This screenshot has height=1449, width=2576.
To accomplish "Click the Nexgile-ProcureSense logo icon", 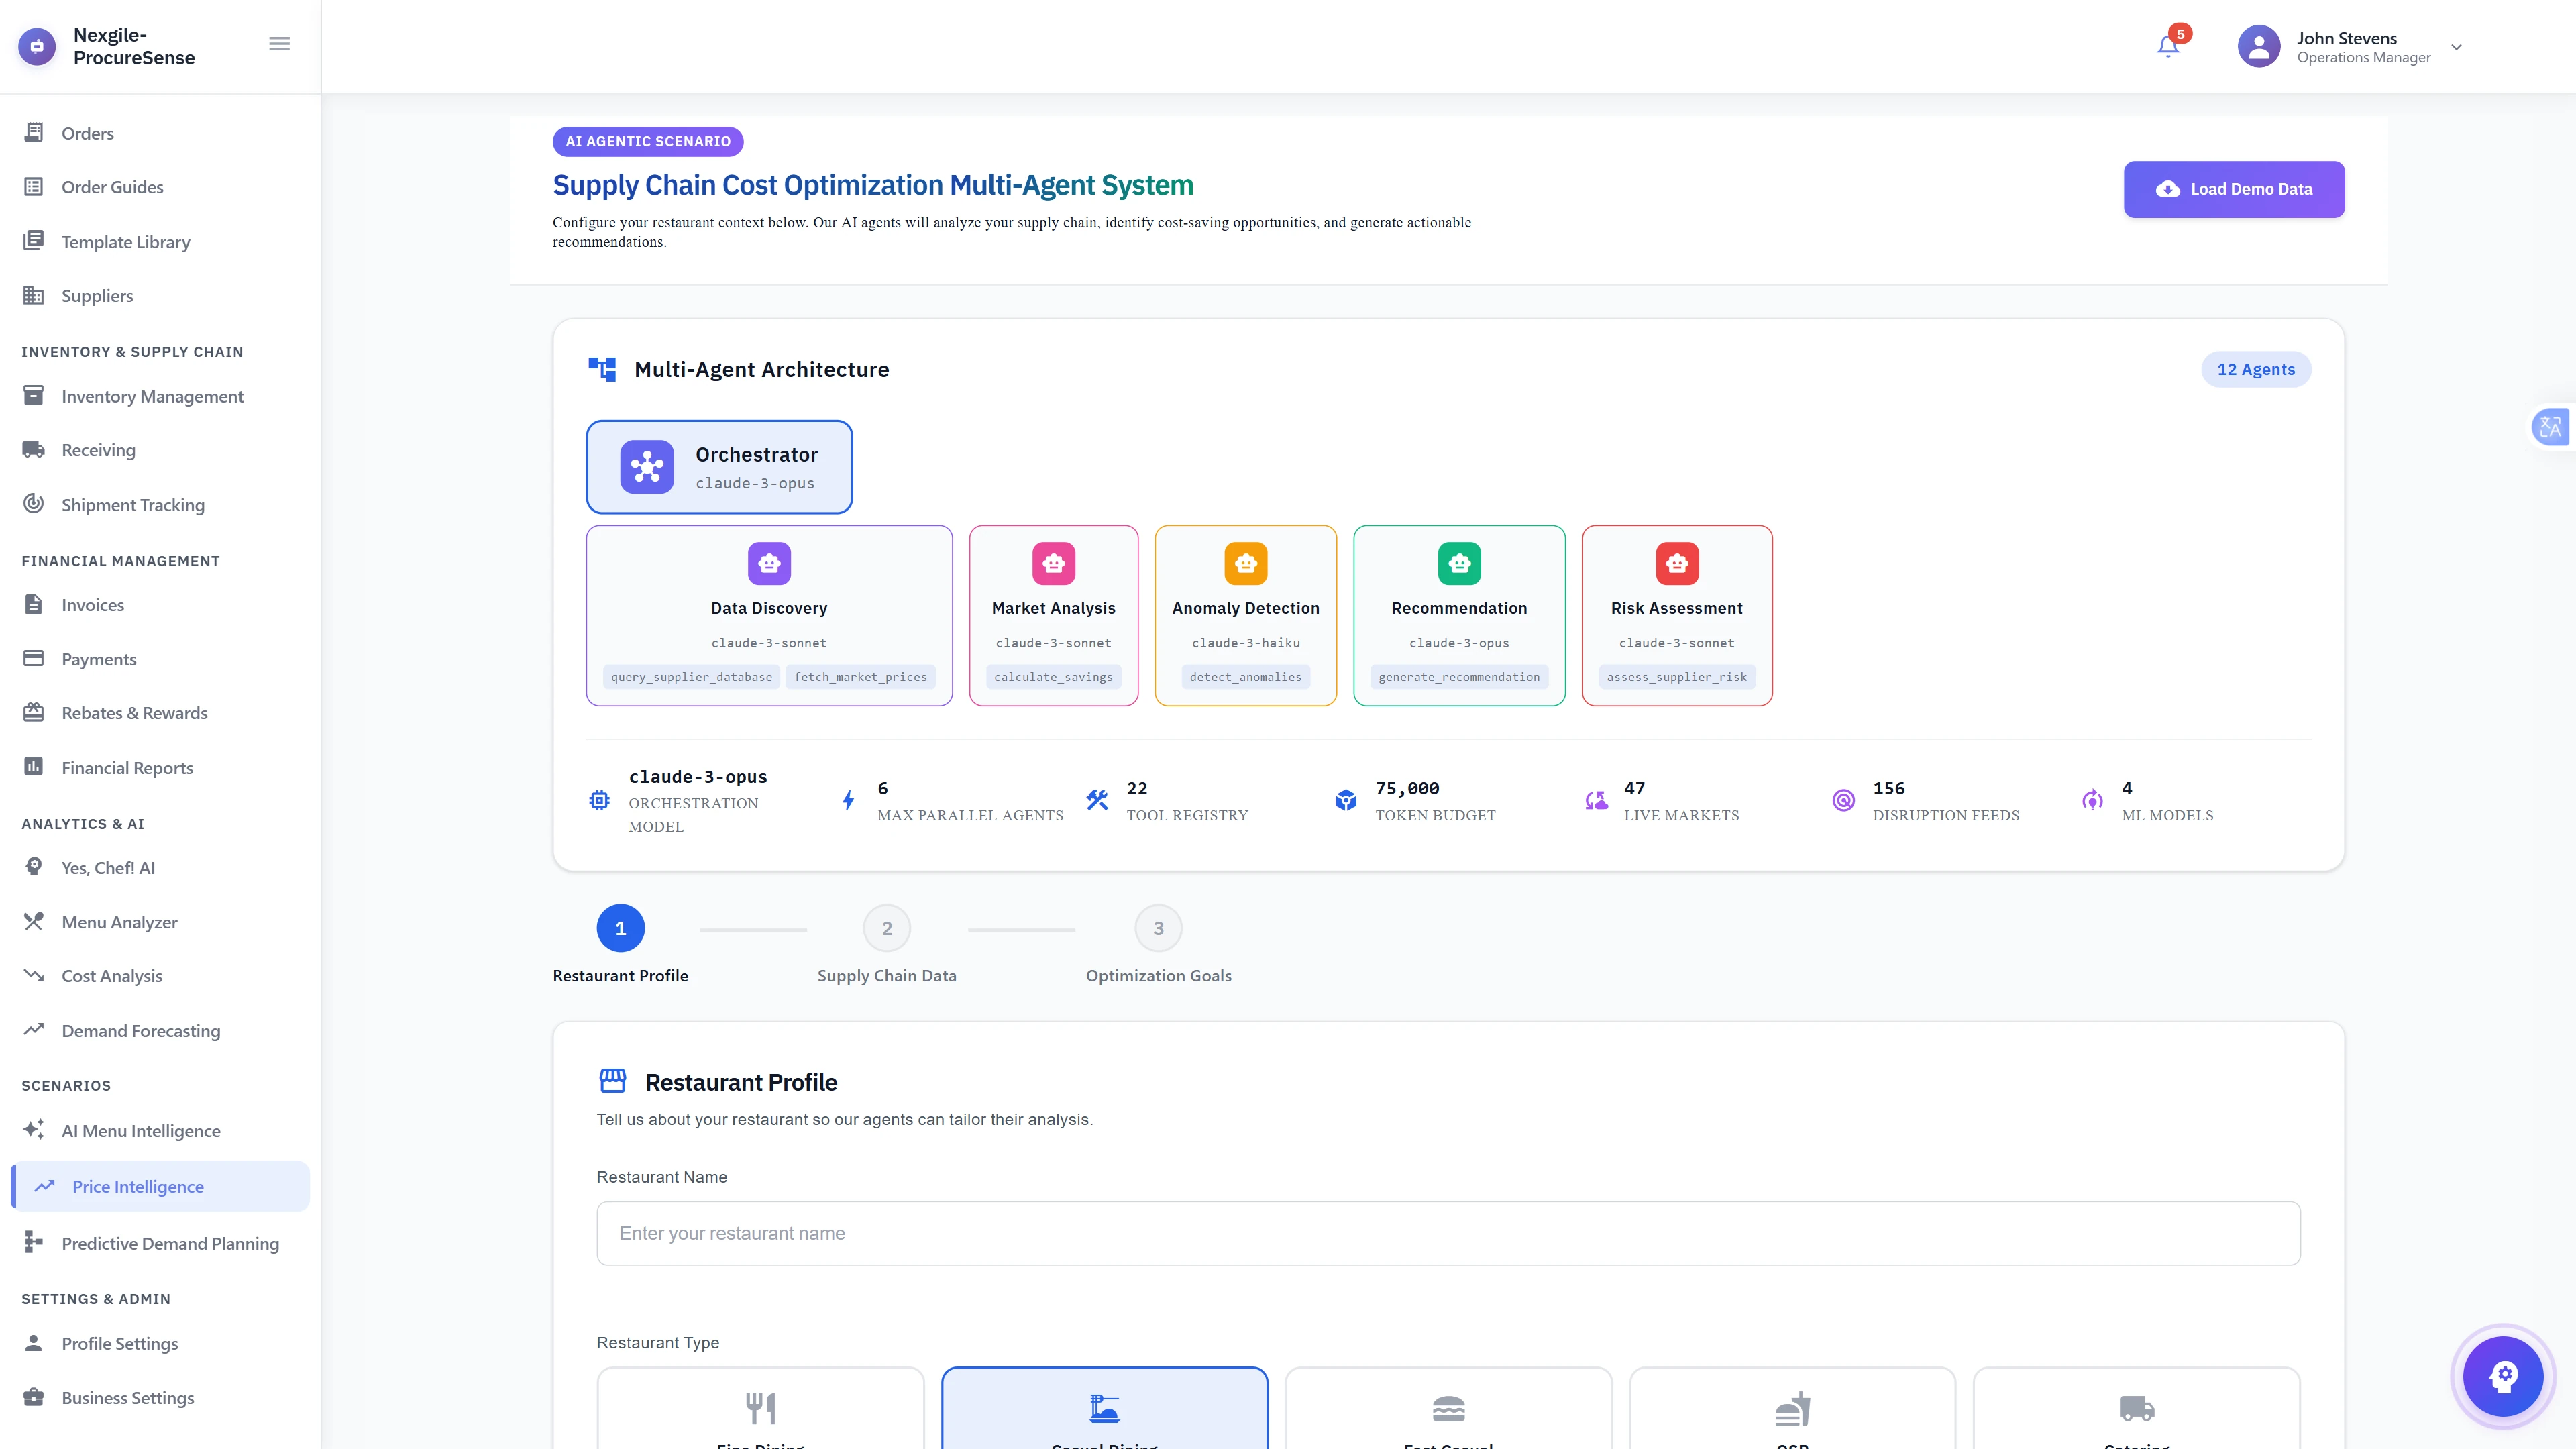I will coord(37,45).
